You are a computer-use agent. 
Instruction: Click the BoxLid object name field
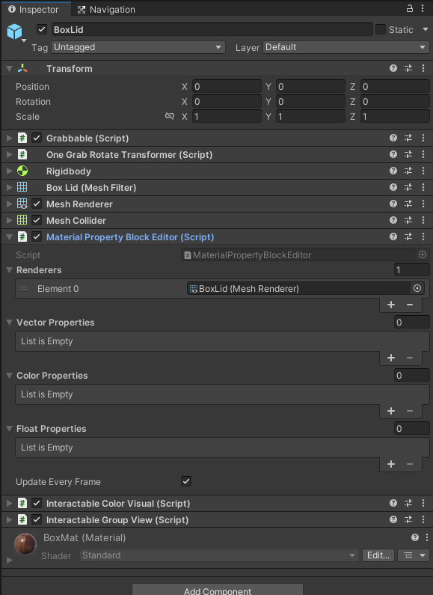pyautogui.click(x=212, y=29)
